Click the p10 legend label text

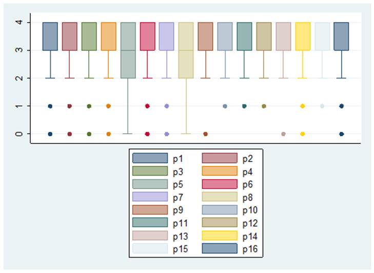pyautogui.click(x=251, y=210)
